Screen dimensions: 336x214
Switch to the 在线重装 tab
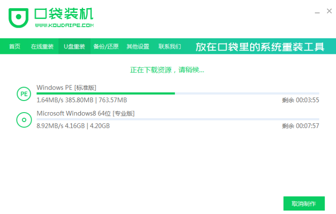(42, 47)
